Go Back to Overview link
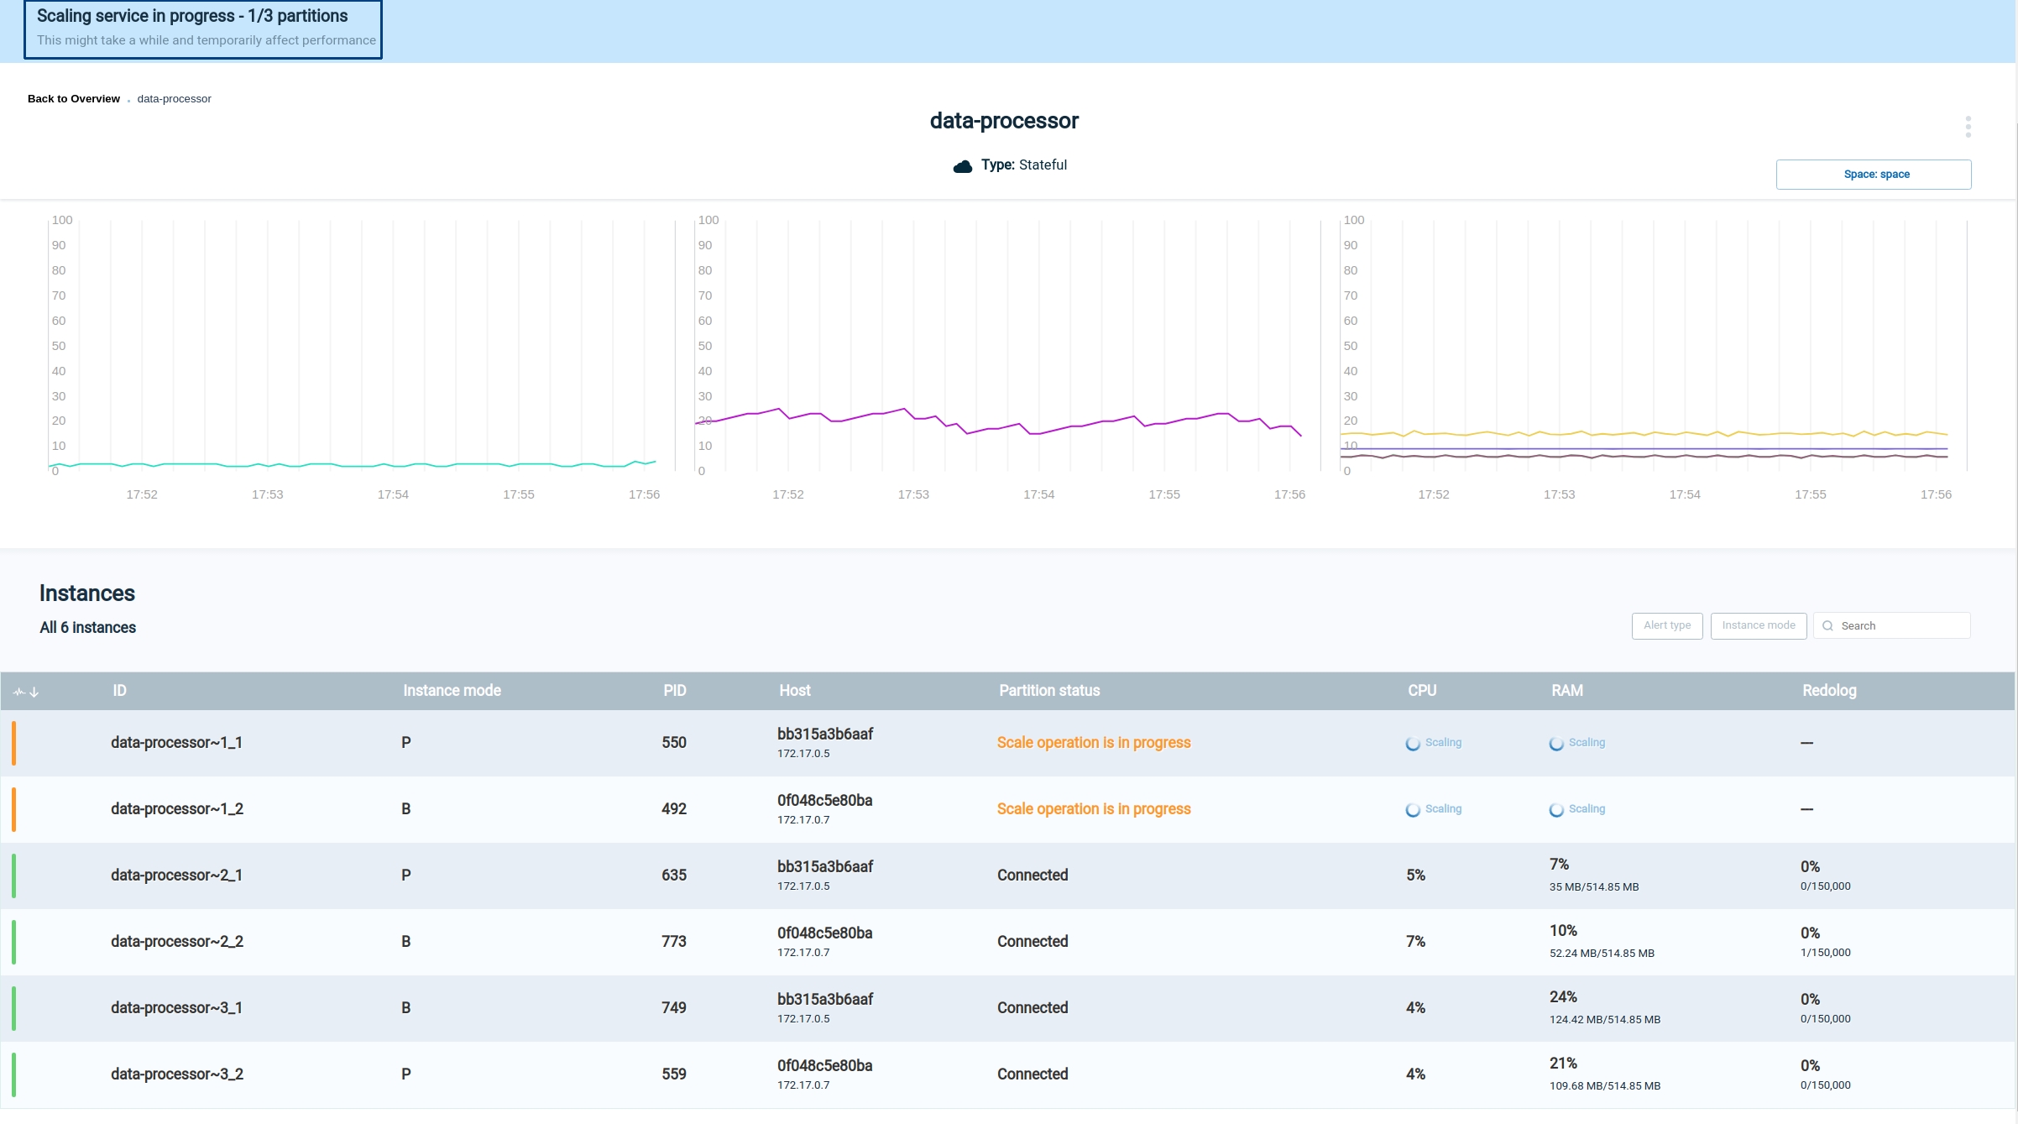The image size is (2018, 1124). click(x=74, y=99)
